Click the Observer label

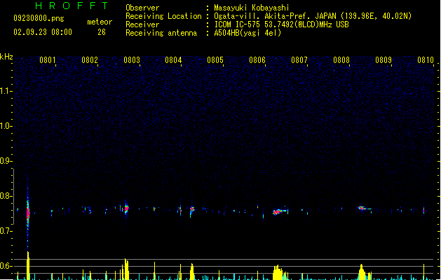point(142,8)
